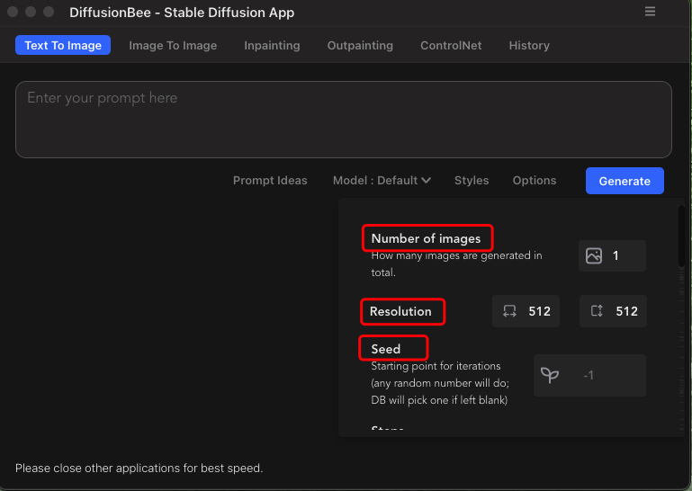Close the DiffusionBee window
The height and width of the screenshot is (491, 692).
[13, 12]
